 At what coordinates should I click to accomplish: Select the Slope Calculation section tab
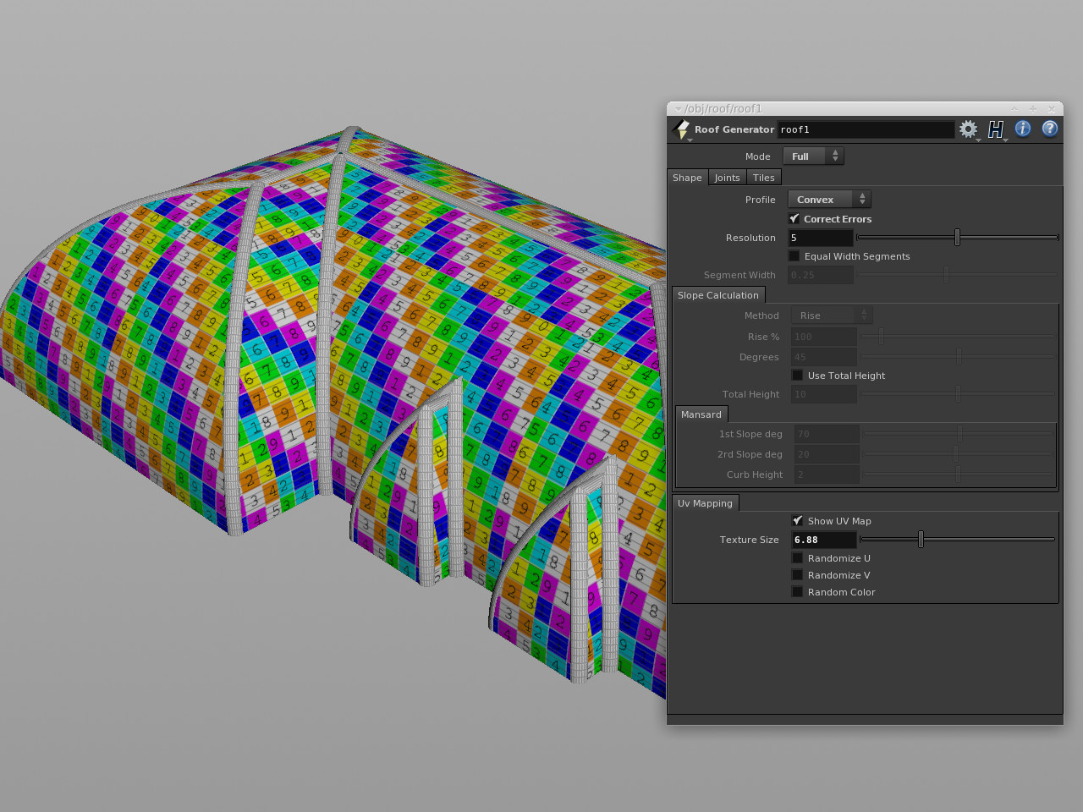tap(717, 295)
